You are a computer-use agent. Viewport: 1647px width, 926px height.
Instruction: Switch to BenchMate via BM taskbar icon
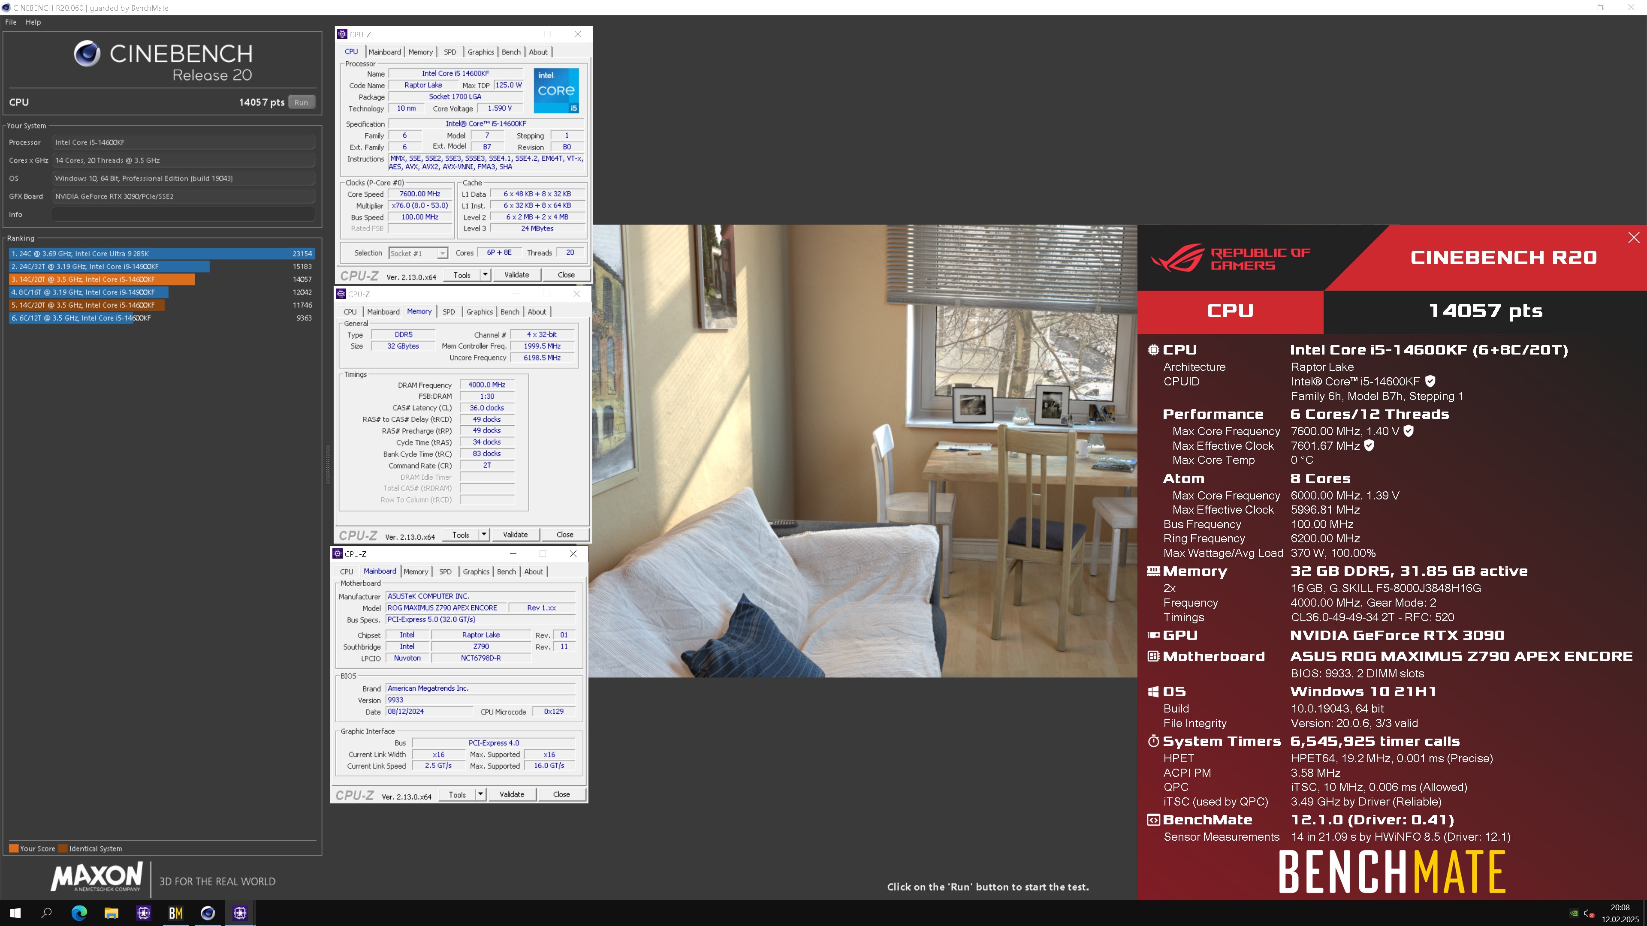click(176, 913)
